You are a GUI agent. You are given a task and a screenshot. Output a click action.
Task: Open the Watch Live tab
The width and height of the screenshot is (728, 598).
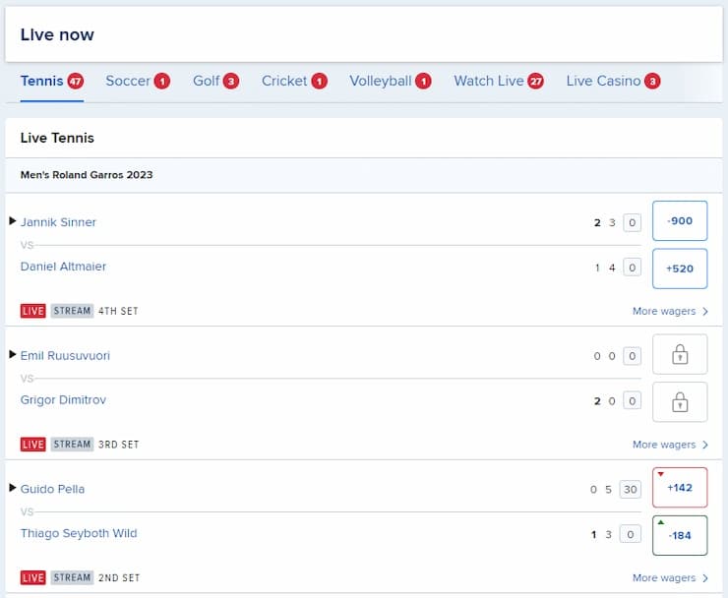(499, 81)
